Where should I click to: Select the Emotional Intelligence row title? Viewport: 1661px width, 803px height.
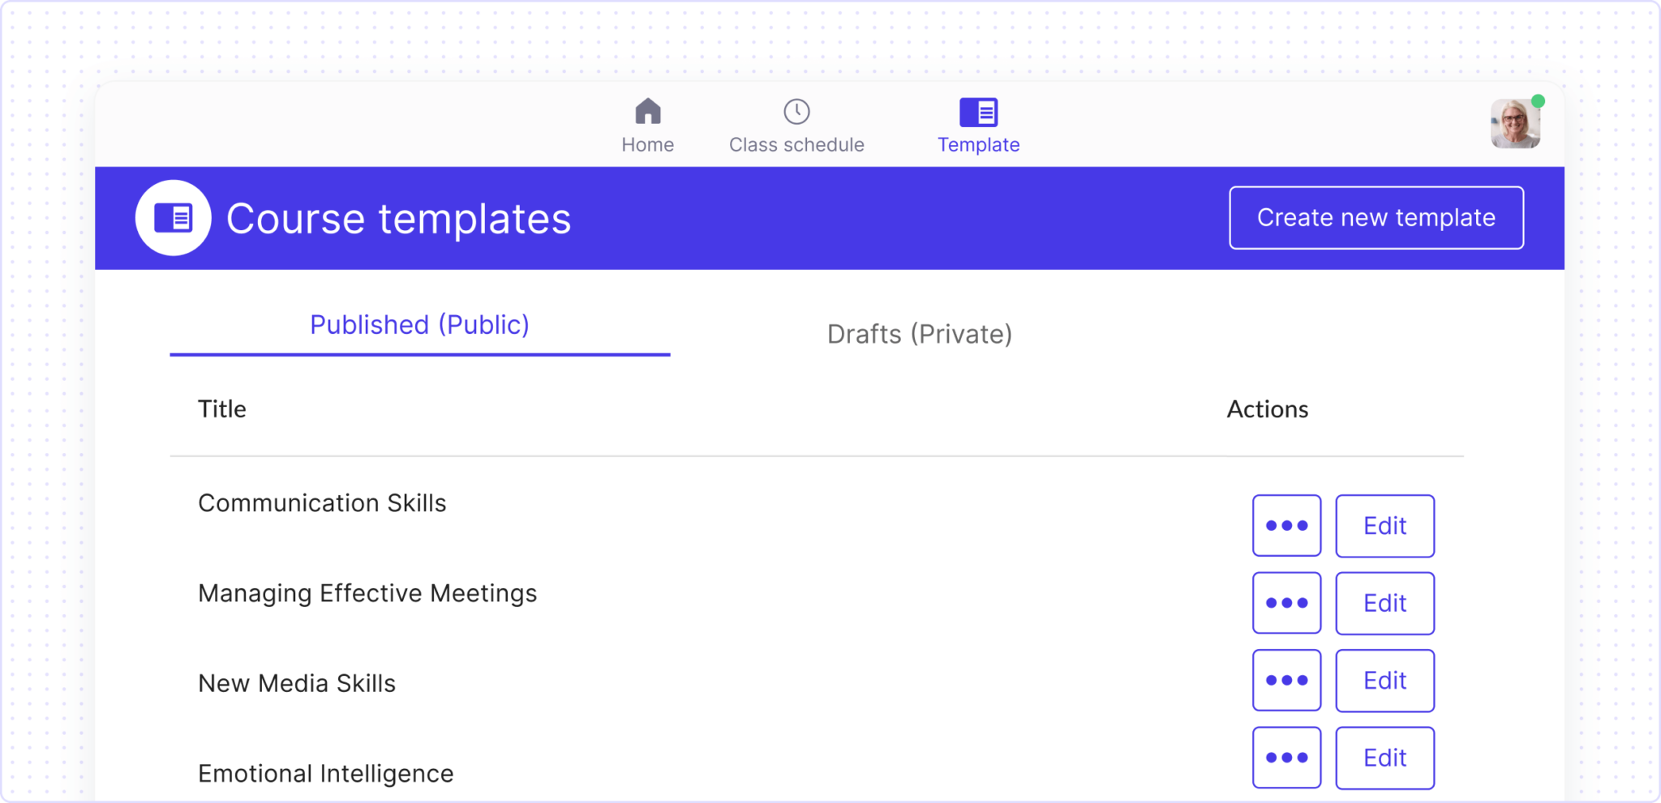coord(325,773)
